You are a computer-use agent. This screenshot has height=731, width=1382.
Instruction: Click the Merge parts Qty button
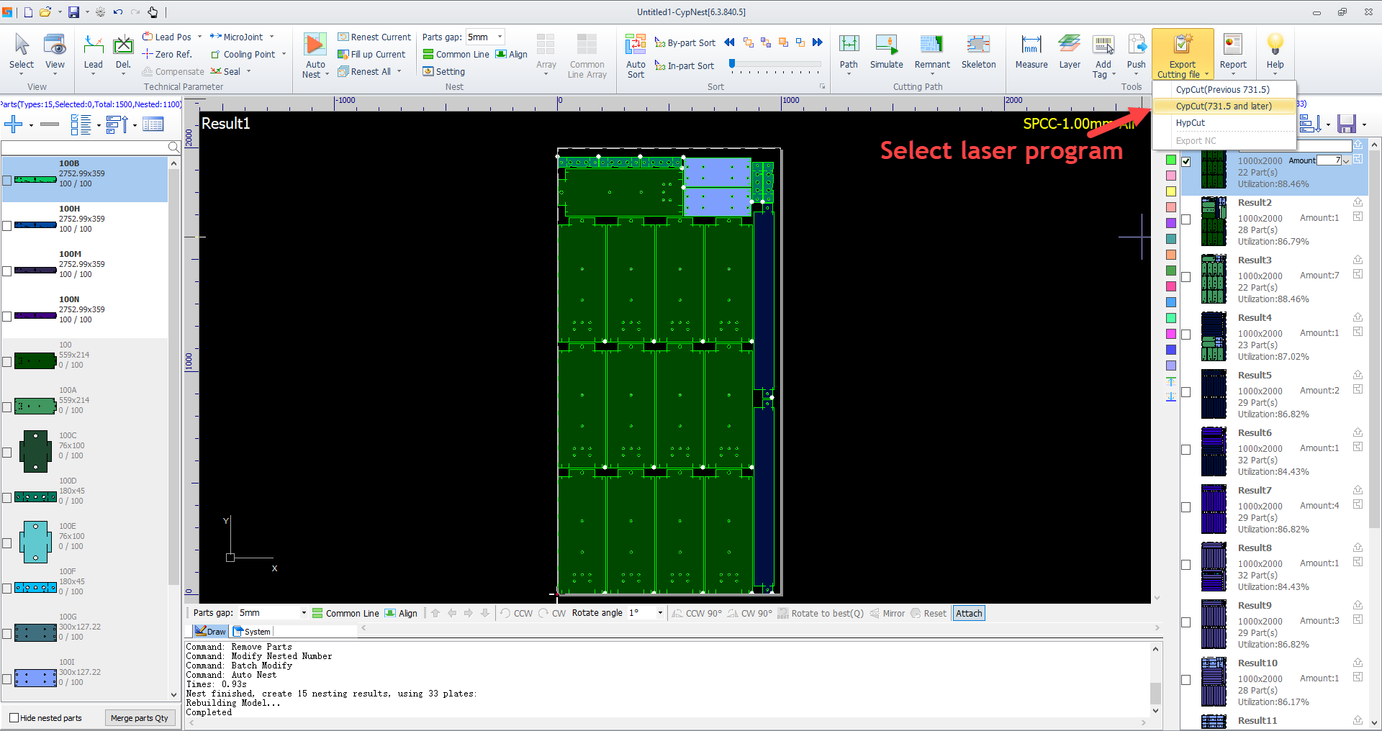point(140,717)
